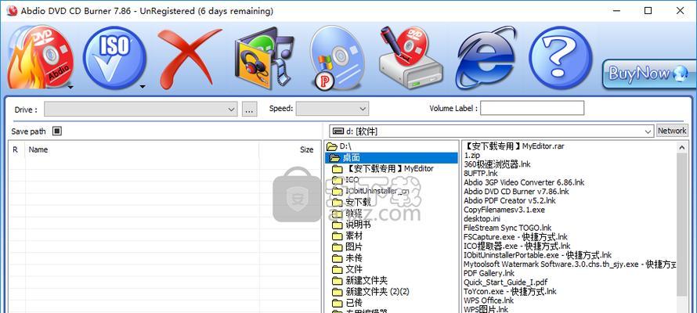Select file 【安下载专用】MyEditor.rar
The image size is (697, 313).
514,146
